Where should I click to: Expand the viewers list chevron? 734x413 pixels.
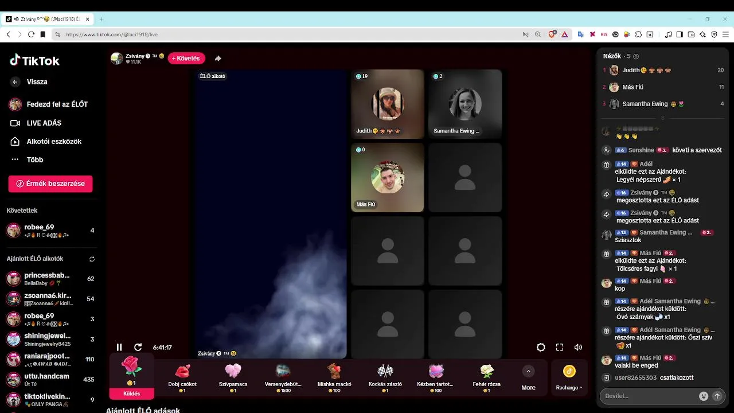(663, 118)
